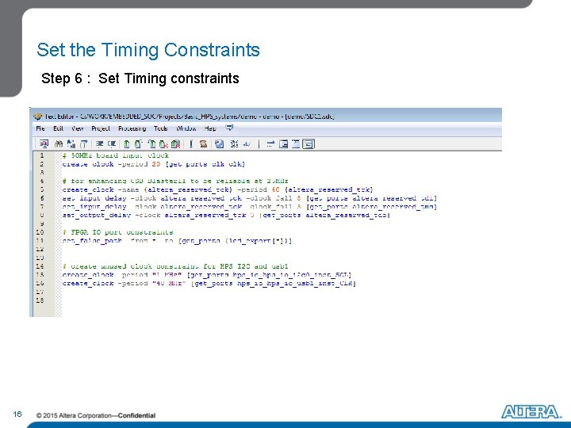Click the arrow line toolbar icon
Screen dimensions: 571x428
point(270,143)
